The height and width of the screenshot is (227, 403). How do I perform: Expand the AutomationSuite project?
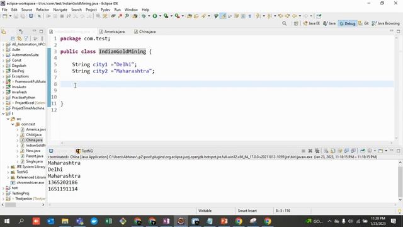pyautogui.click(x=3, y=55)
